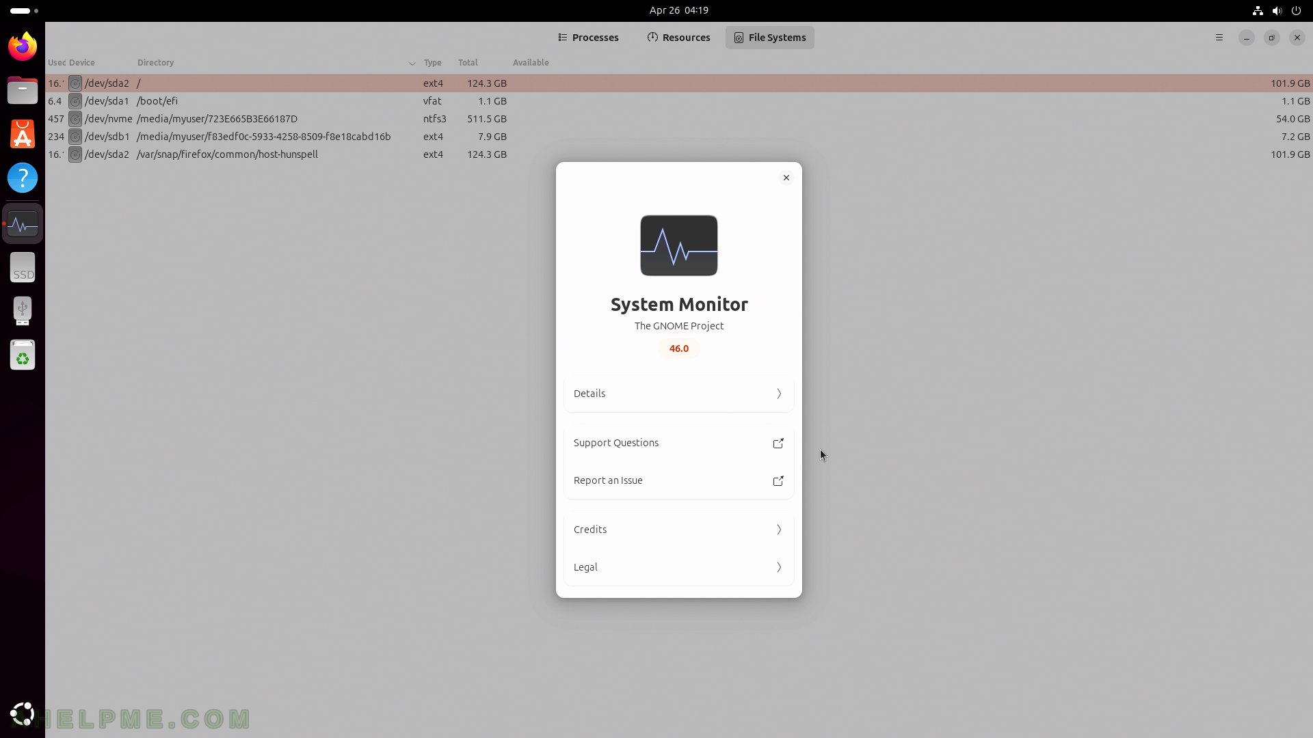Screen dimensions: 1313x738
Task: Sort by the Available column header
Action: click(x=531, y=63)
